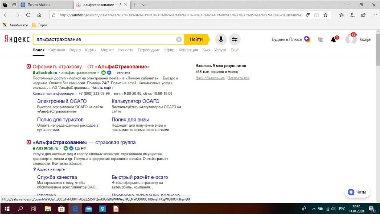Open the Услуги tab
This screenshot has height=214, width=380.
coord(220,50)
